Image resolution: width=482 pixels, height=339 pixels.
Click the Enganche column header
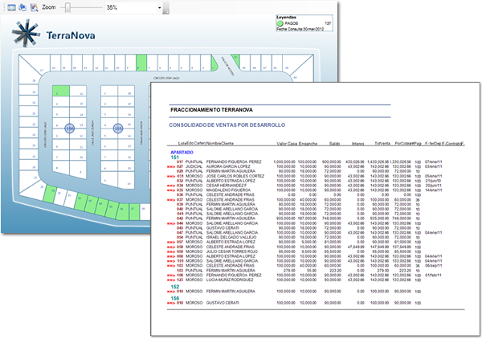pyautogui.click(x=308, y=144)
